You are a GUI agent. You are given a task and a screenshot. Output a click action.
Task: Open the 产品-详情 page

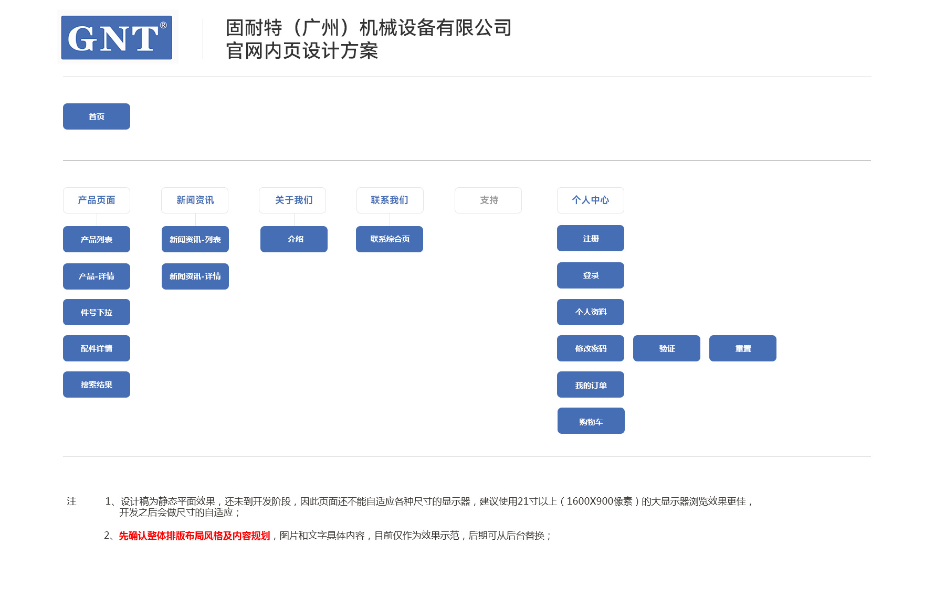(97, 276)
